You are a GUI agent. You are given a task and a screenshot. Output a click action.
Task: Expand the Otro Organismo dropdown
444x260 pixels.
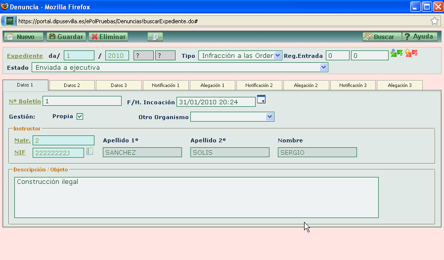point(269,117)
